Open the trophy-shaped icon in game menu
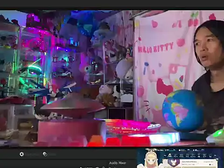This screenshot has height=168, width=224. tap(199, 155)
